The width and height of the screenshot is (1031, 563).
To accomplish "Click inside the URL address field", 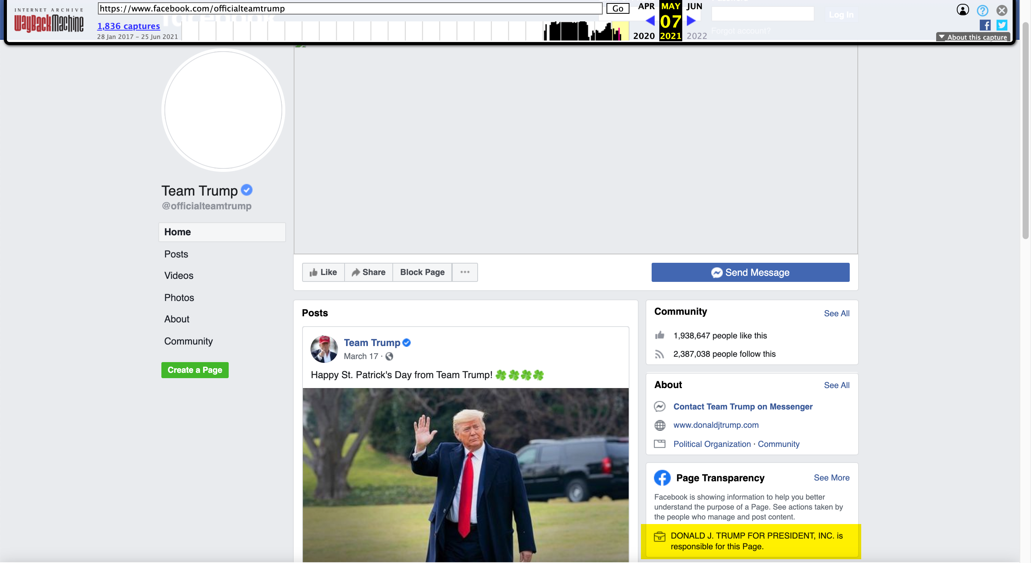I will (348, 8).
